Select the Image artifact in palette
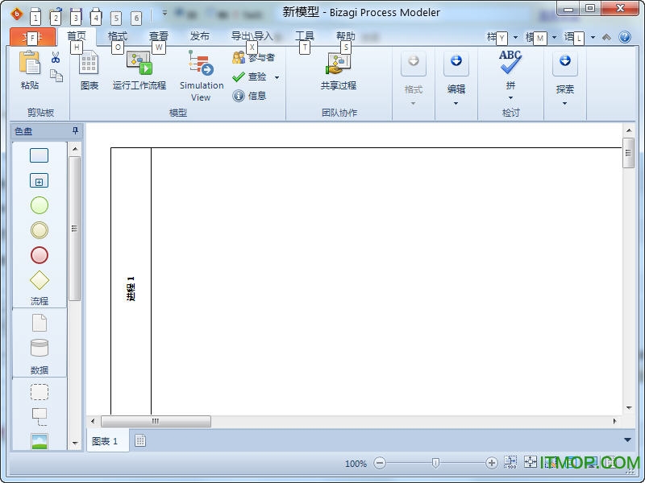This screenshot has width=645, height=483. point(40,441)
